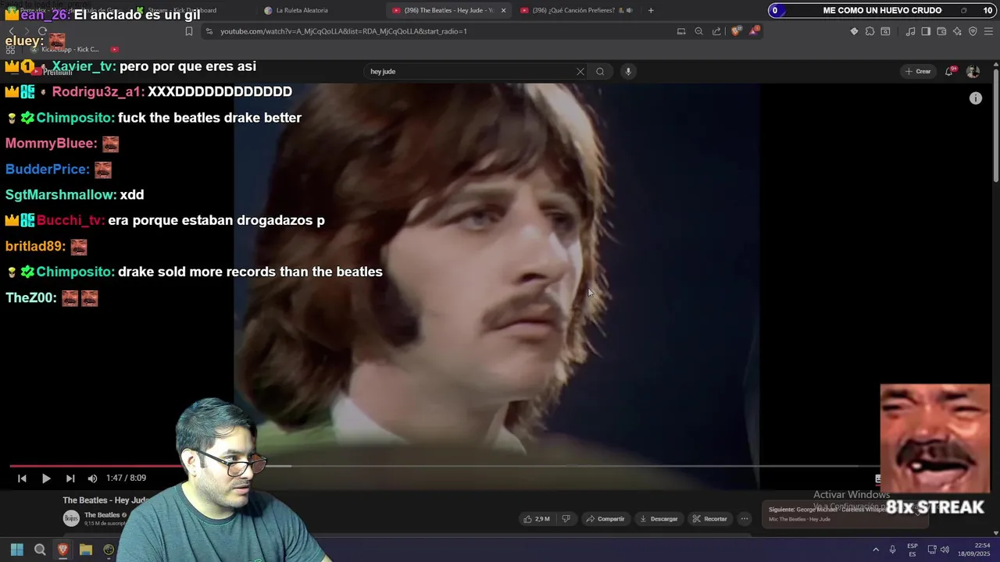Open video info card icon
The width and height of the screenshot is (1000, 562).
click(x=976, y=98)
